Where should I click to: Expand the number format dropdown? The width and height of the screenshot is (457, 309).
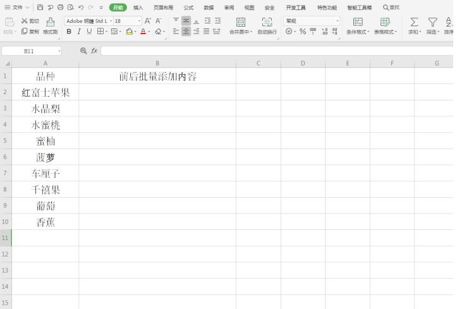pyautogui.click(x=337, y=21)
